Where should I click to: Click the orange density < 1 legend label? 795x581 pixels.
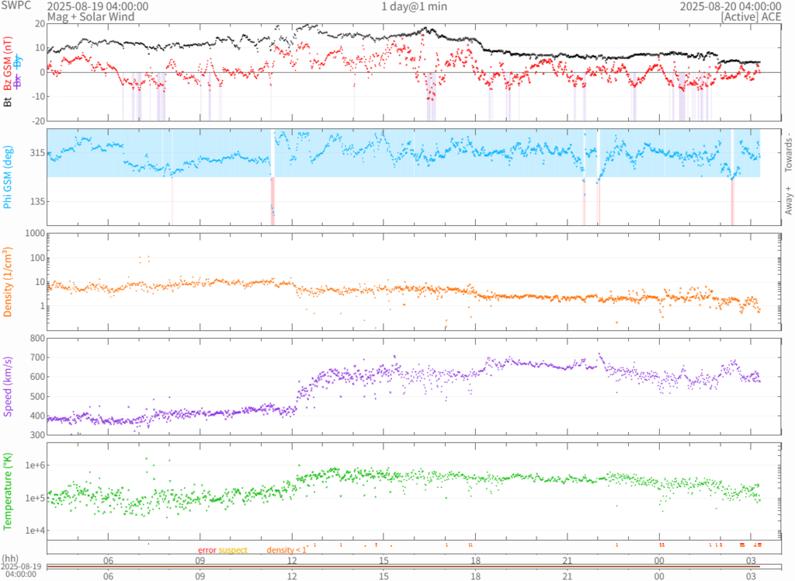[286, 550]
